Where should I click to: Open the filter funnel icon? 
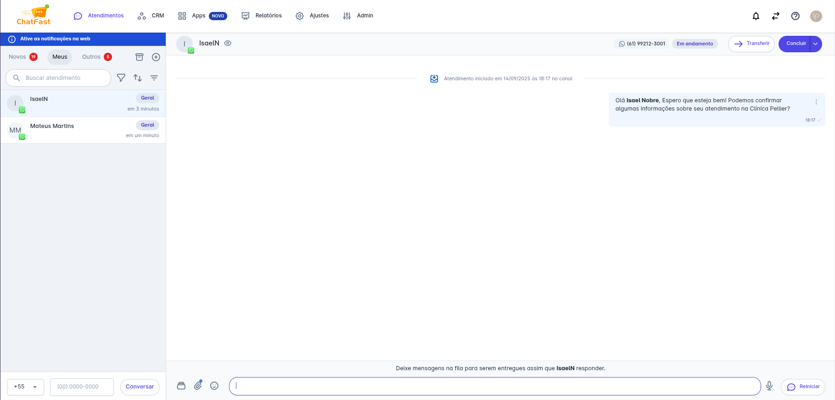pyautogui.click(x=121, y=78)
